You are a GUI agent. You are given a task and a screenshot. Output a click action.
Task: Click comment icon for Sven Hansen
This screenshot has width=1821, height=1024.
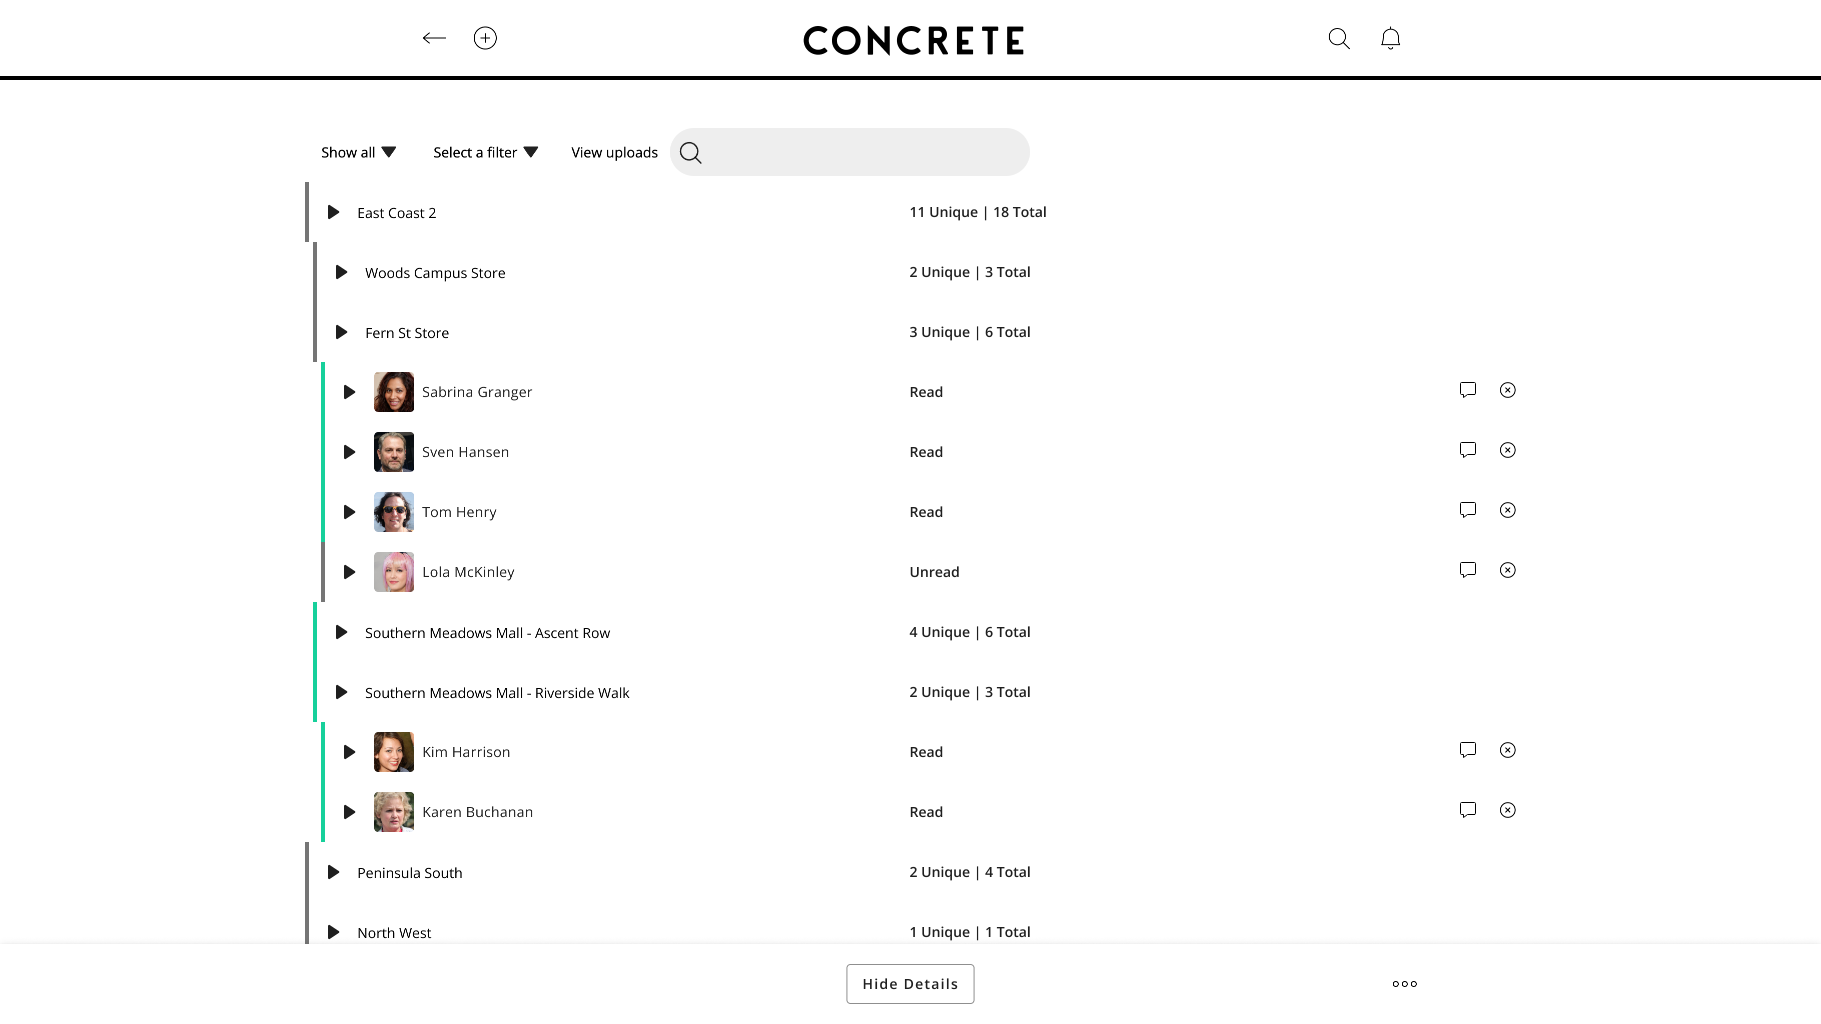[1467, 450]
